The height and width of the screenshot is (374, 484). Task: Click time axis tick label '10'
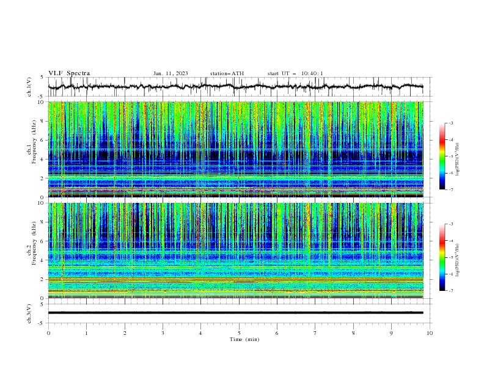click(430, 333)
